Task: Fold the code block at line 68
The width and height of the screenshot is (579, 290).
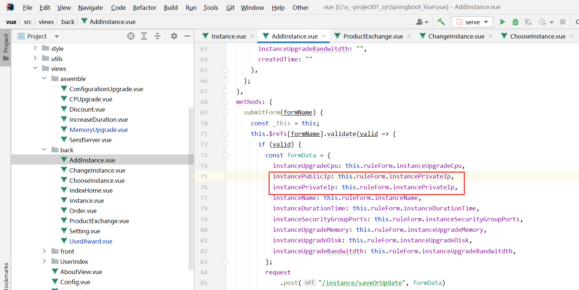Action: pyautogui.click(x=226, y=102)
